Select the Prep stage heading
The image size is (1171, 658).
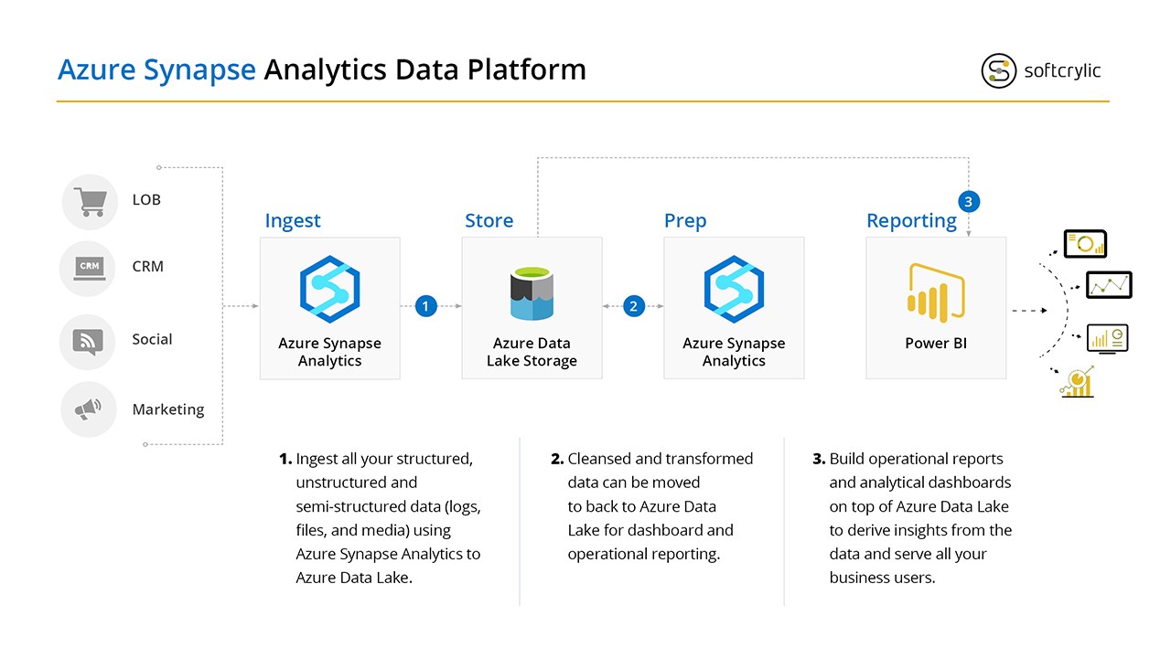[685, 220]
